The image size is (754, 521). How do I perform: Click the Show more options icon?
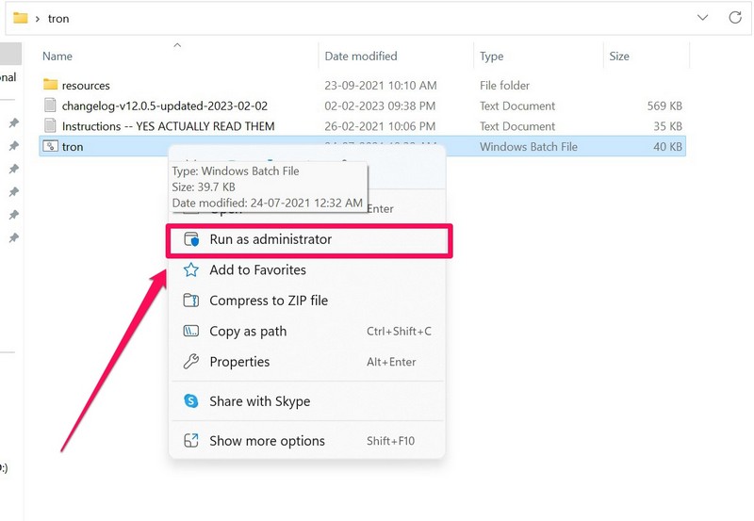191,441
